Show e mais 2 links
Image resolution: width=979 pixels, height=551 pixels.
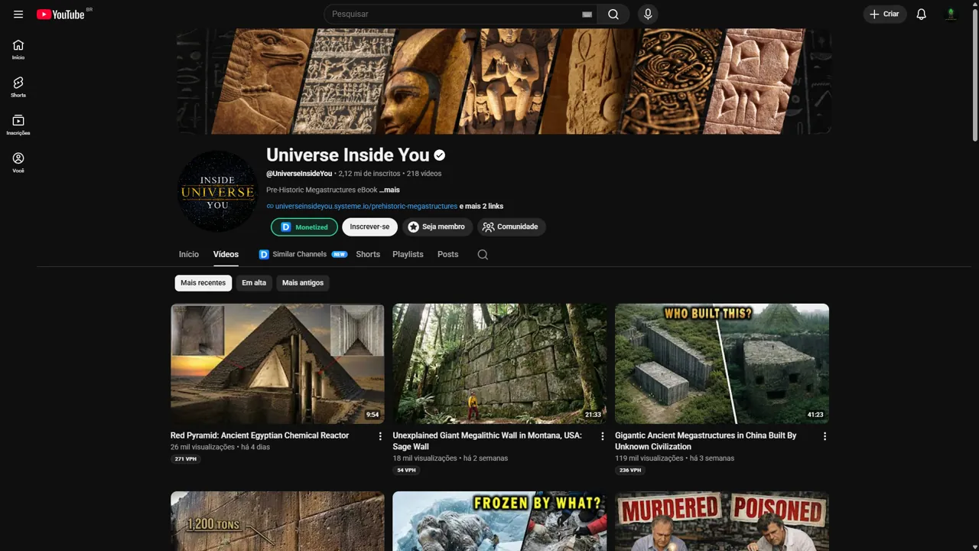(x=481, y=206)
